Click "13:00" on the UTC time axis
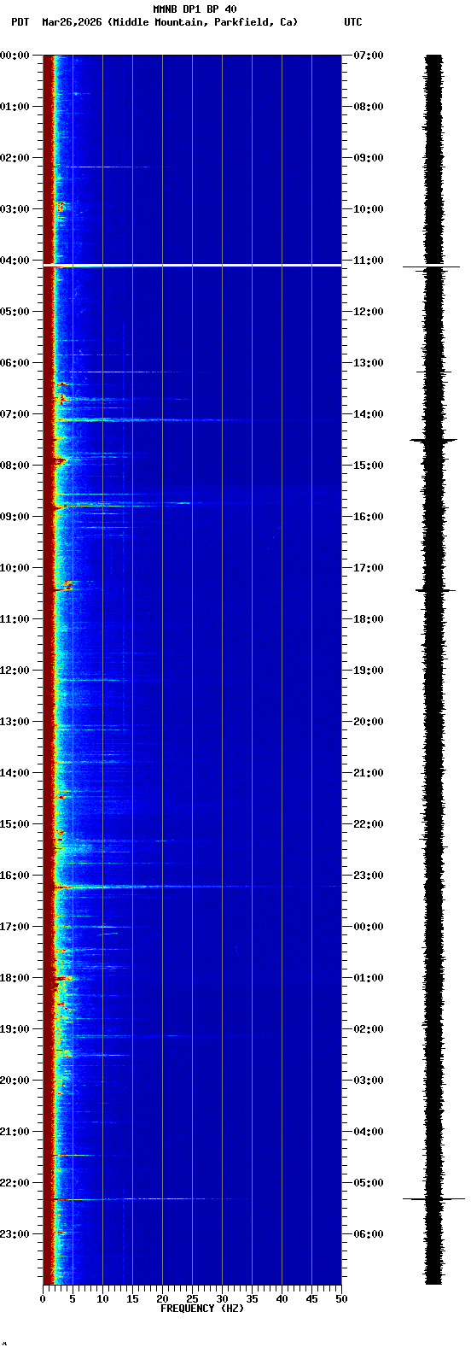 pyautogui.click(x=369, y=363)
